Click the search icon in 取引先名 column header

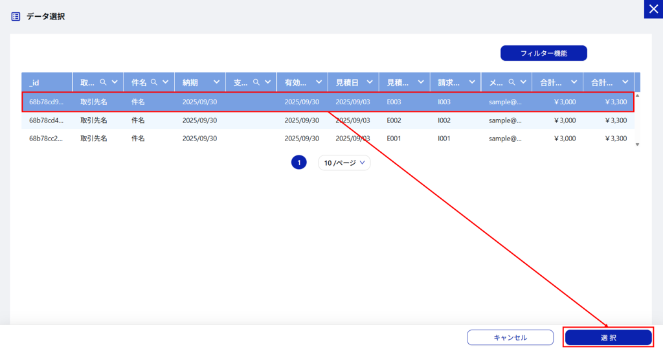[103, 82]
